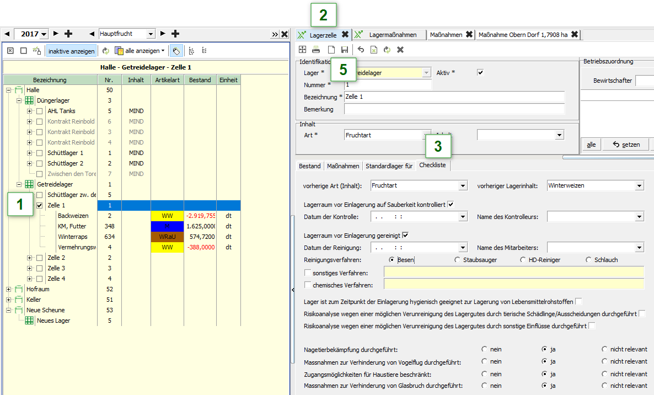The image size is (654, 395).
Task: Click into the Bemerkung text field
Action: click(454, 109)
